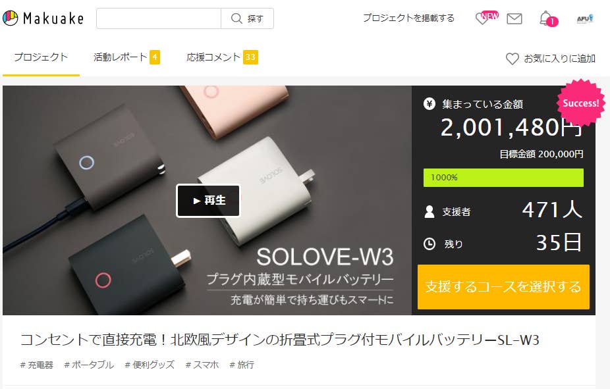This screenshot has width=610, height=389.
Task: Open the mail envelope icon
Action: pyautogui.click(x=514, y=18)
